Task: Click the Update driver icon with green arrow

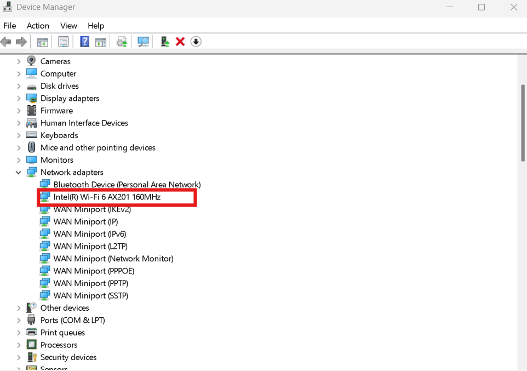Action: point(165,42)
